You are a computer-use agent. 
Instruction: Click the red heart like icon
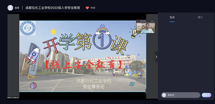(x=87, y=8)
